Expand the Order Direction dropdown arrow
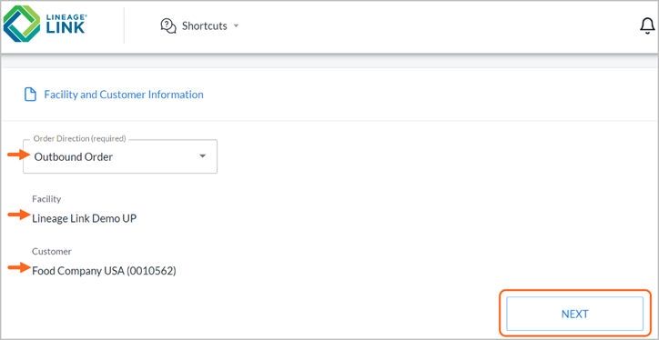The height and width of the screenshot is (340, 659). [x=202, y=156]
